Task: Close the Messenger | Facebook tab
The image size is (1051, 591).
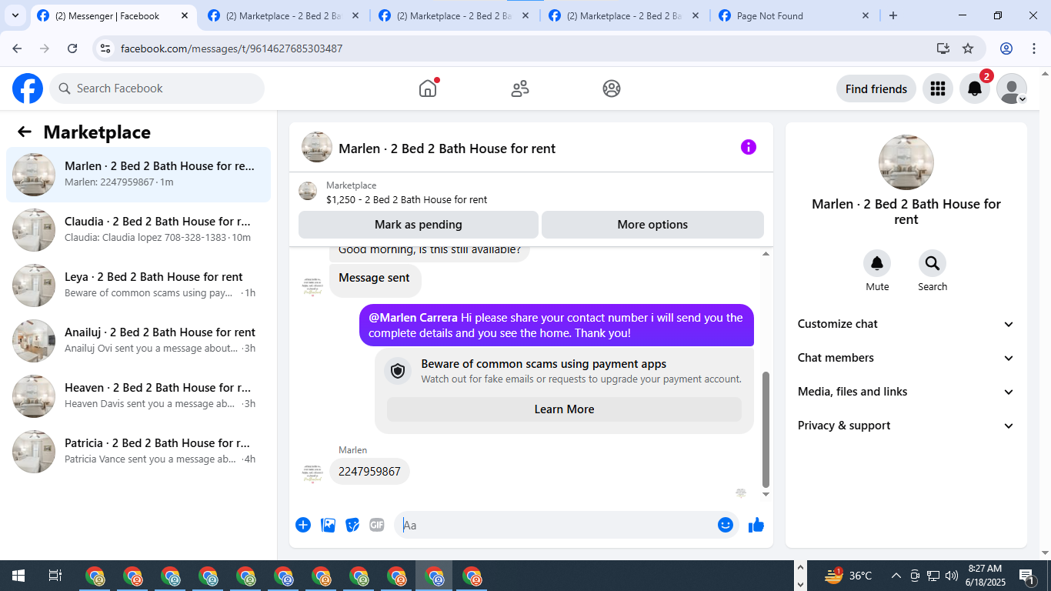Action: point(184,15)
